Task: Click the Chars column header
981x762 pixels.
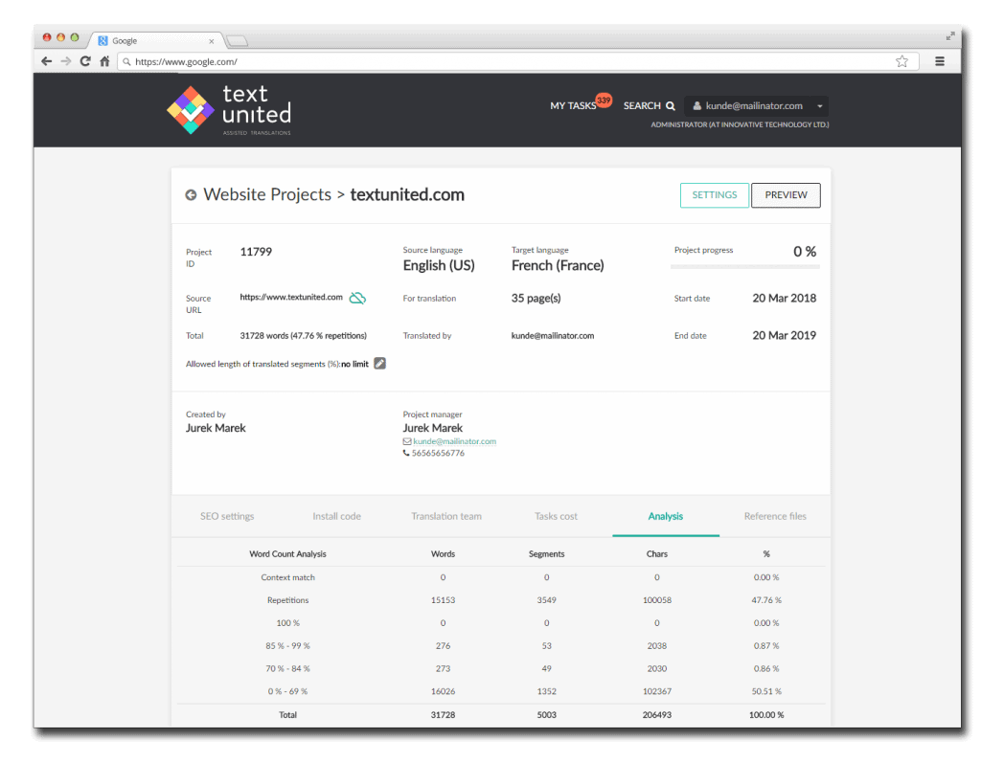Action: point(657,554)
